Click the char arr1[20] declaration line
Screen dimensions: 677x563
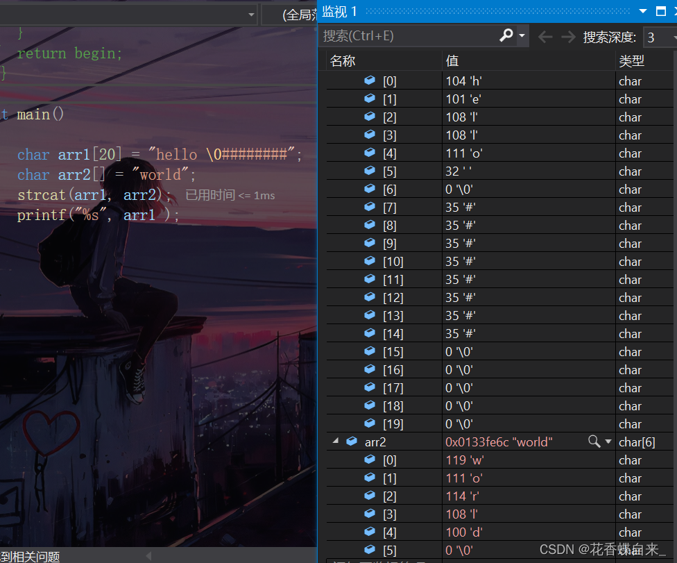[160, 154]
